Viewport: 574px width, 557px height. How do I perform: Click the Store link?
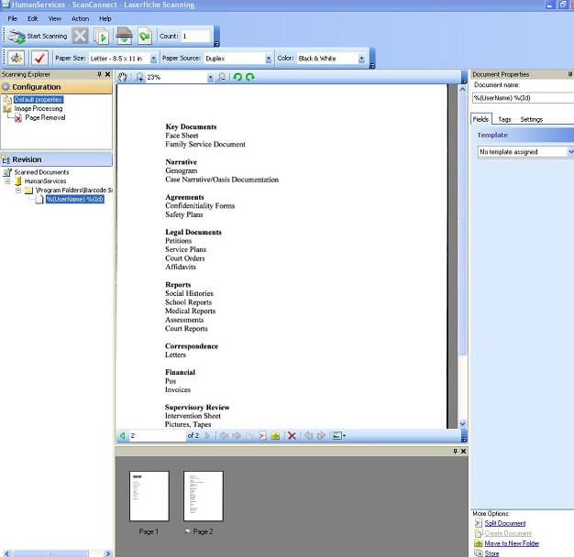click(x=491, y=553)
